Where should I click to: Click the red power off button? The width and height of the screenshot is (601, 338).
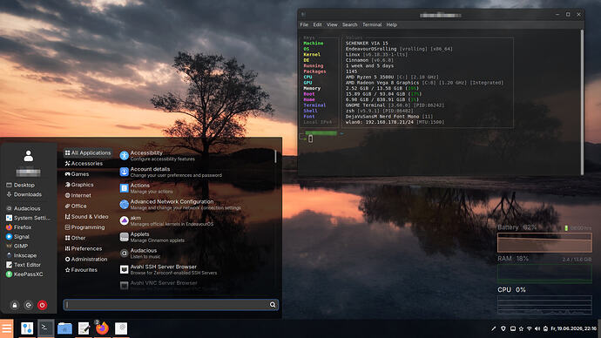(x=42, y=306)
